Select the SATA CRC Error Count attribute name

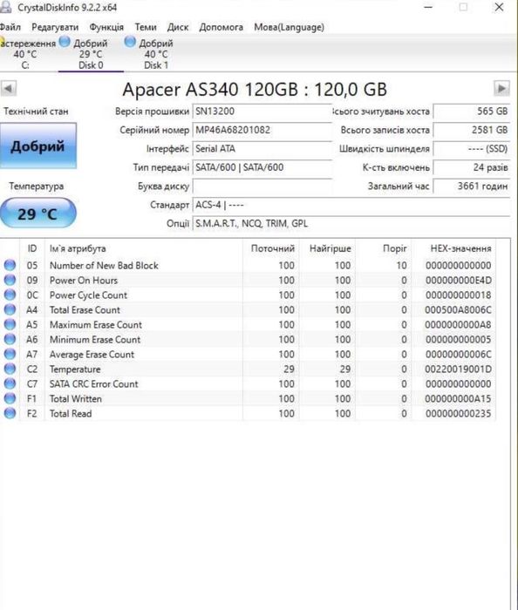94,383
